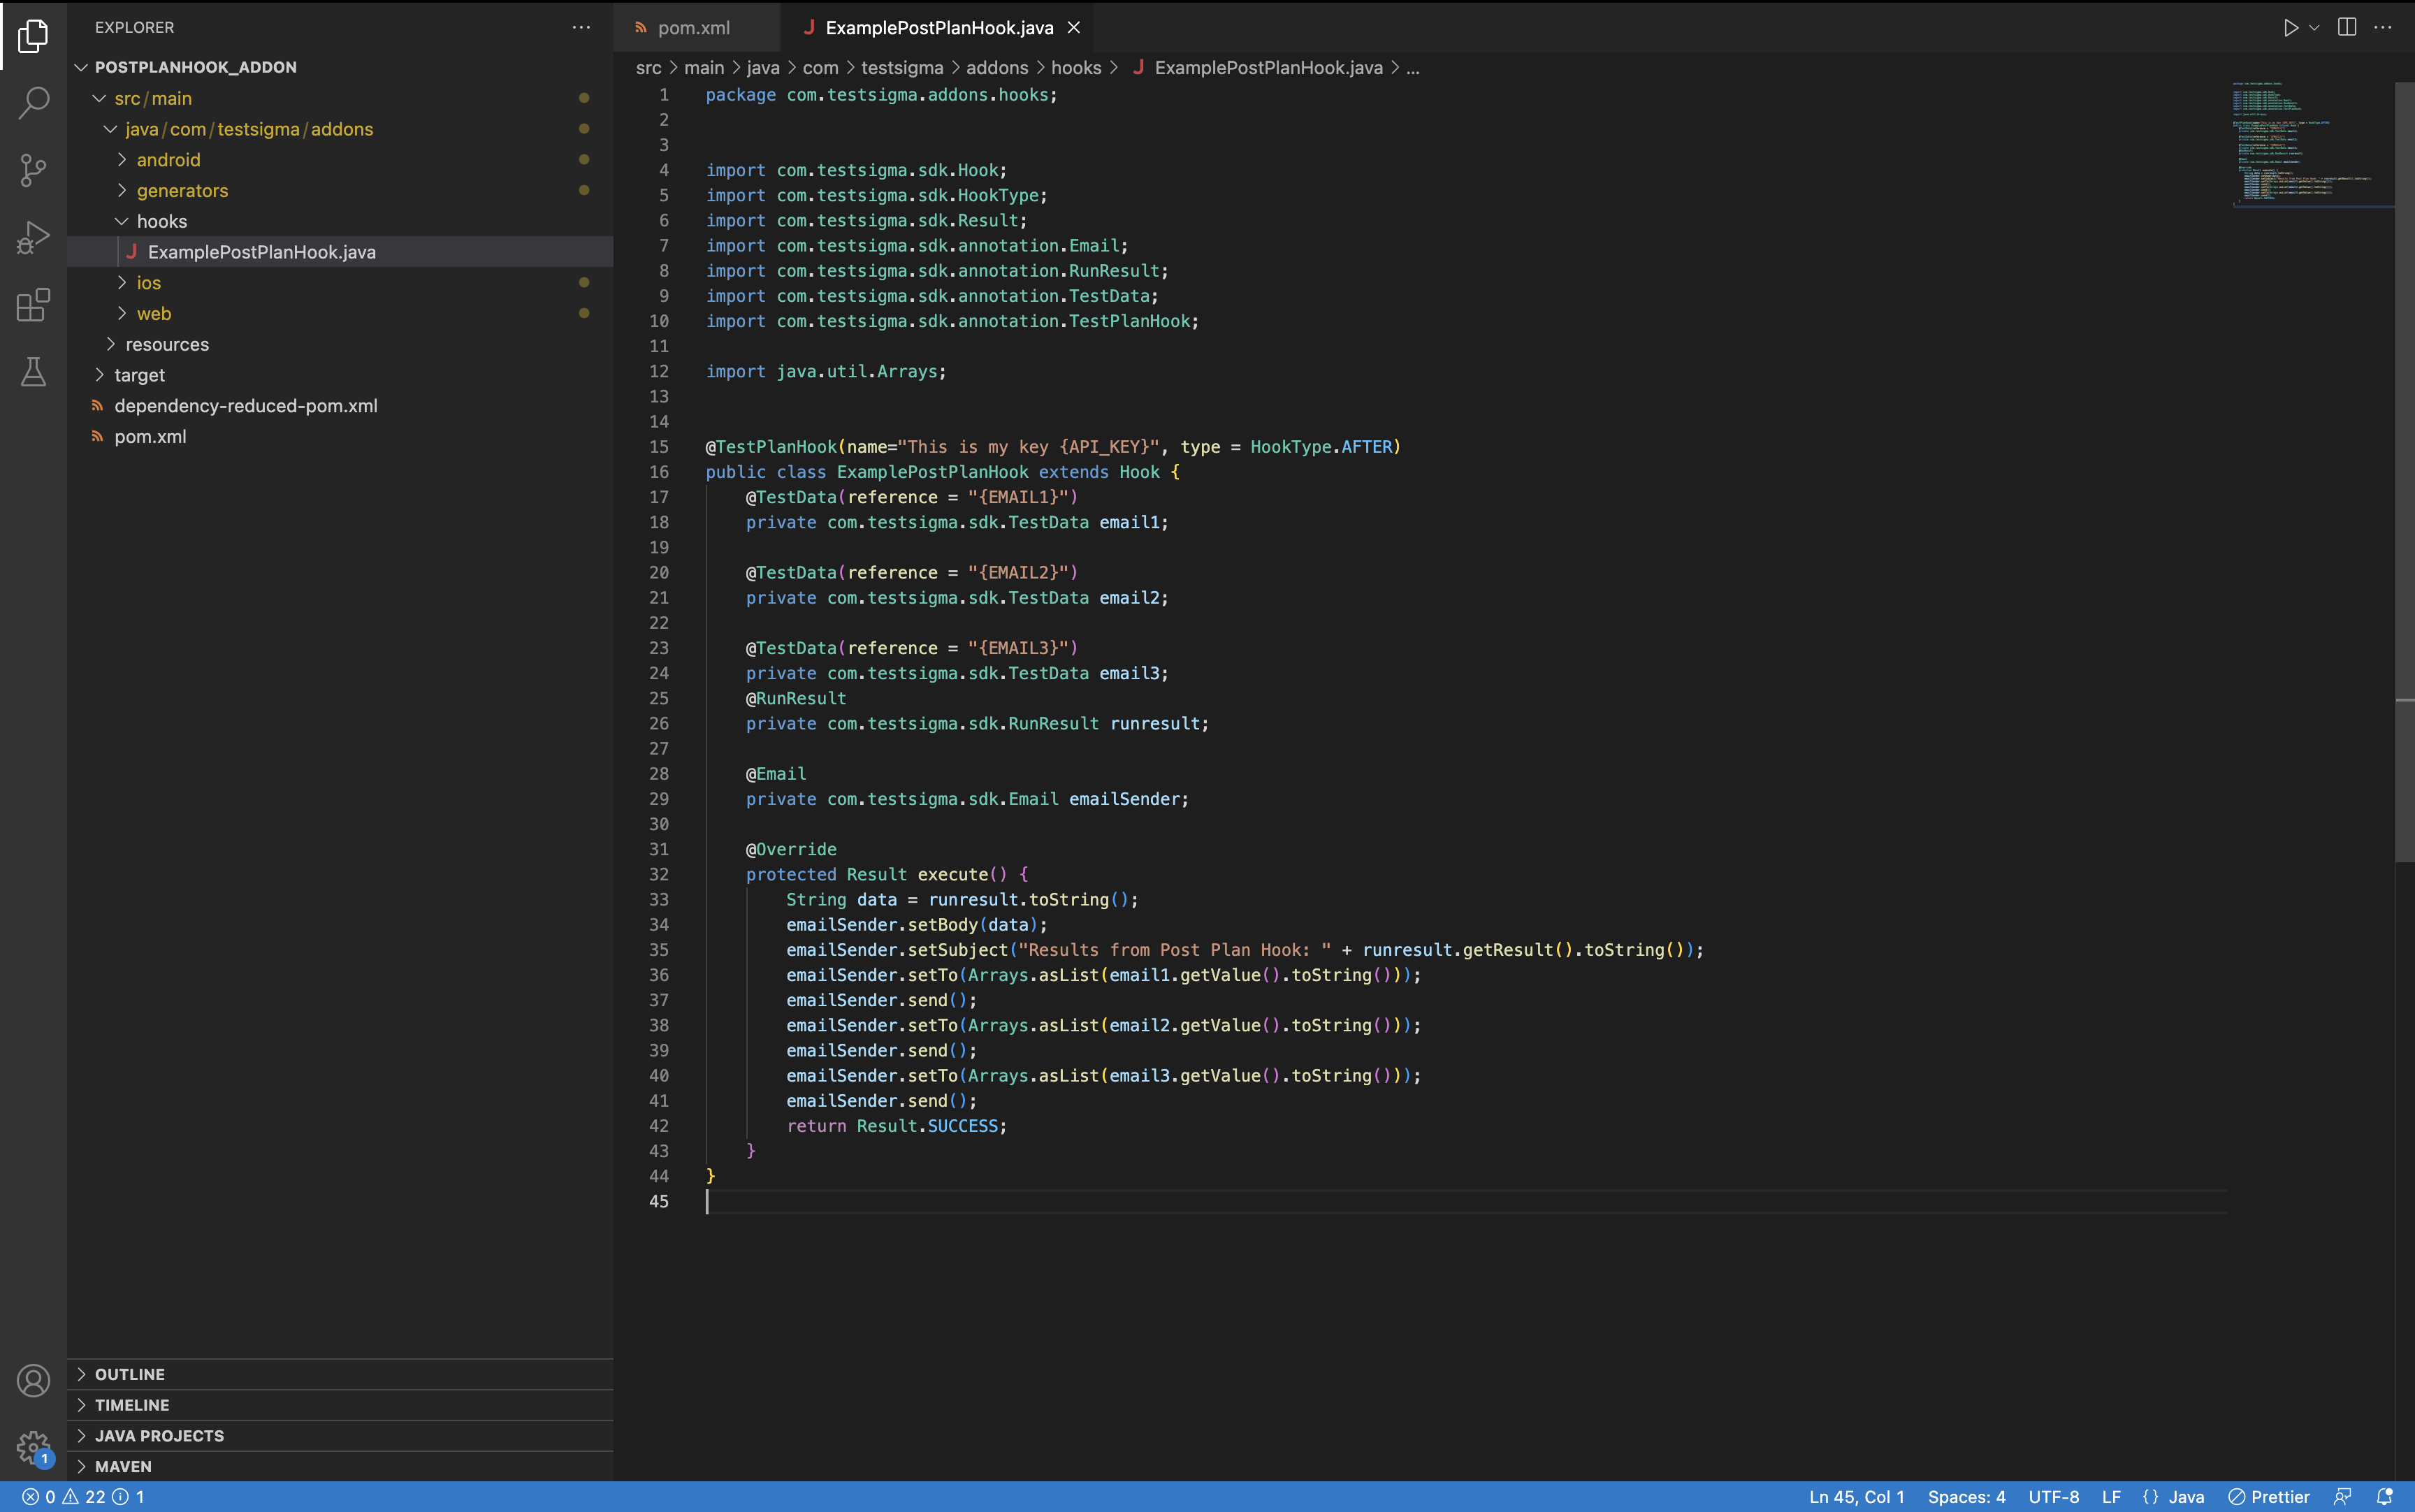
Task: Open editor More Actions ellipsis
Action: pyautogui.click(x=2383, y=27)
